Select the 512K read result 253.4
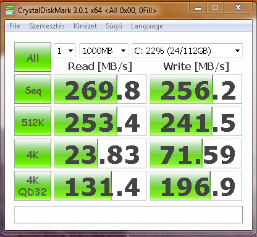Screen dimensions: 257x237 tap(100, 121)
